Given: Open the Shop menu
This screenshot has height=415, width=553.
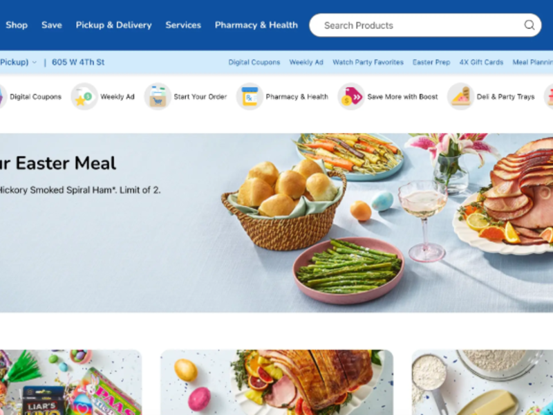Looking at the screenshot, I should [17, 25].
